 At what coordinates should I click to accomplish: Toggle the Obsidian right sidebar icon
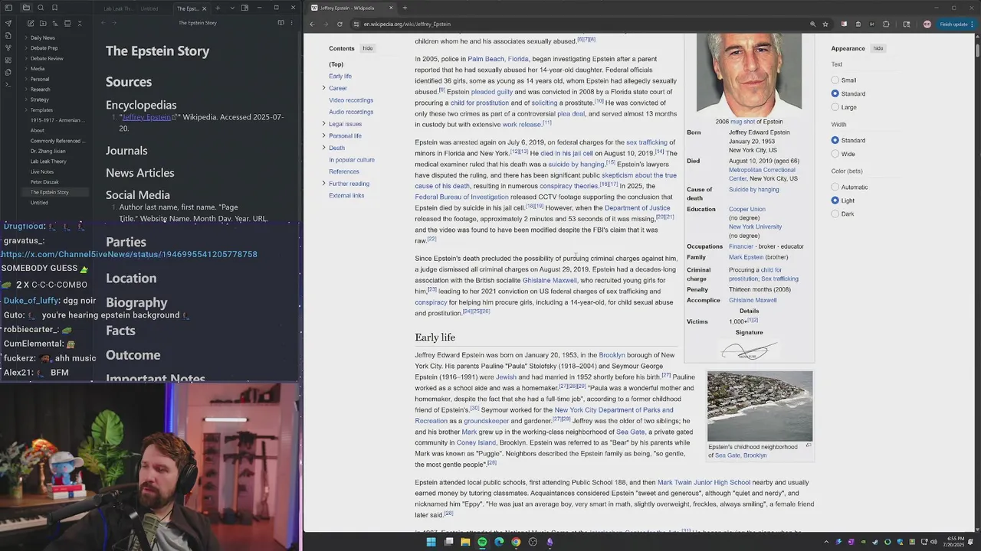coord(244,8)
